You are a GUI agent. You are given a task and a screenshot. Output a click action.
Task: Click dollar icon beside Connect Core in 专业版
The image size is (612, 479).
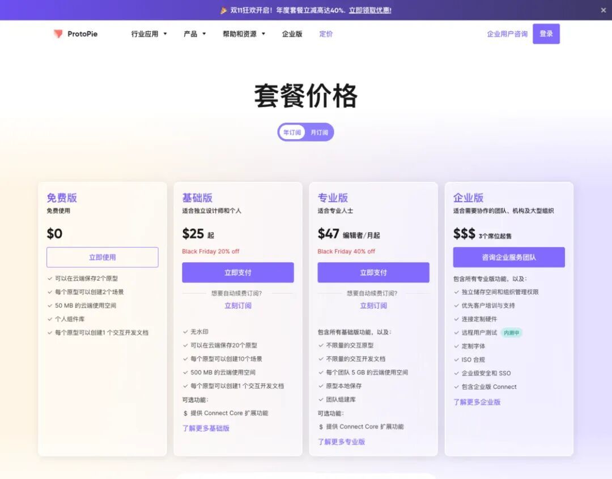(321, 427)
